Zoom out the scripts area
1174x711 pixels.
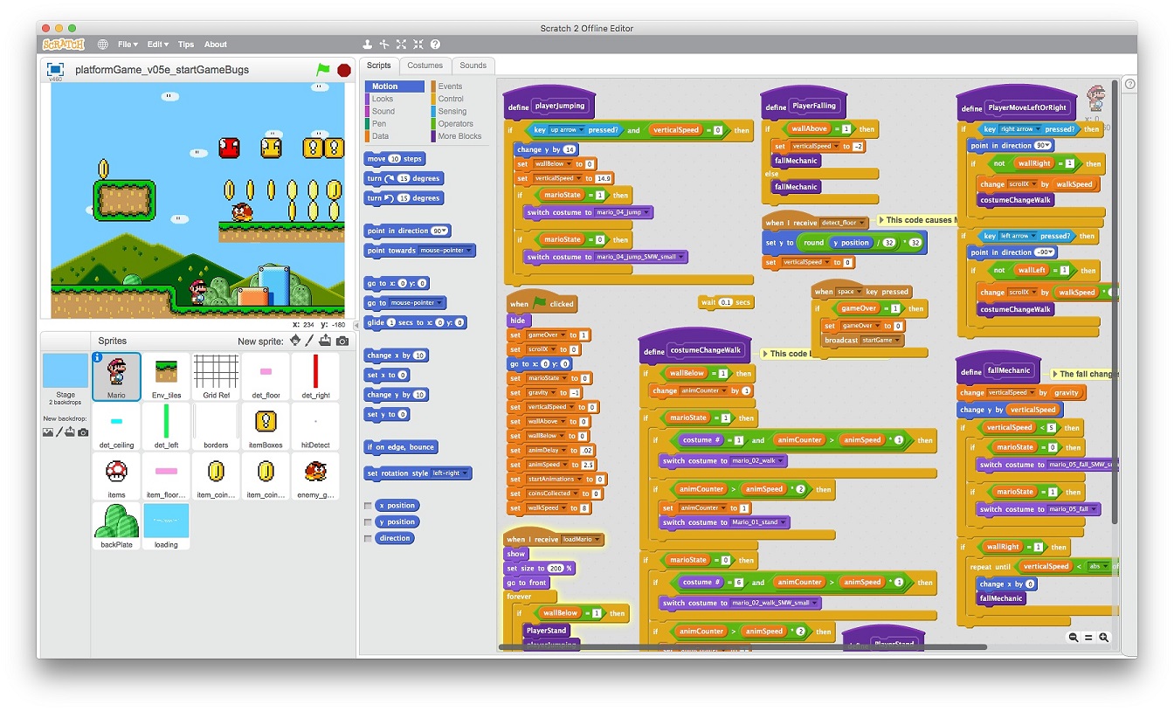(x=1073, y=638)
